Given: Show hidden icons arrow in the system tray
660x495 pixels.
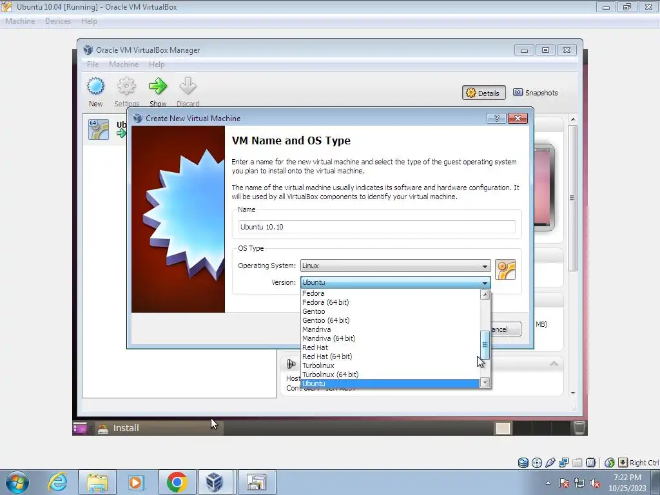Looking at the screenshot, I should [548, 483].
